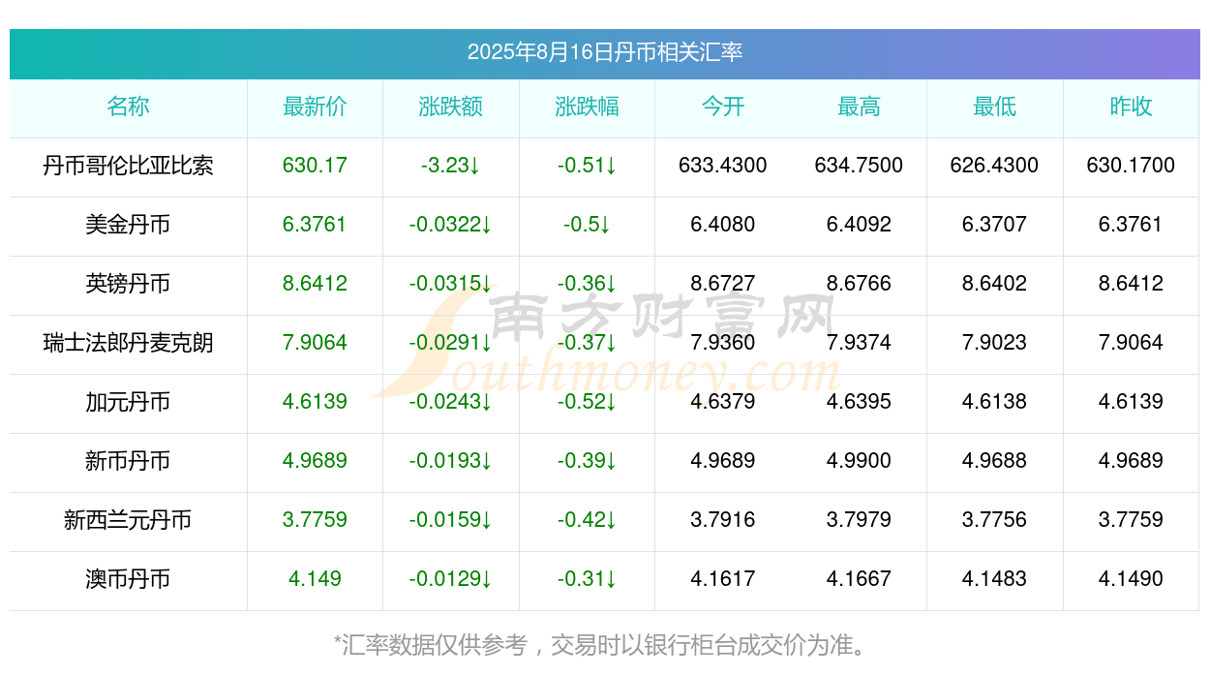Viewport: 1210px width, 676px height.
Task: Click change amount -0.0322↓
Action: point(451,225)
